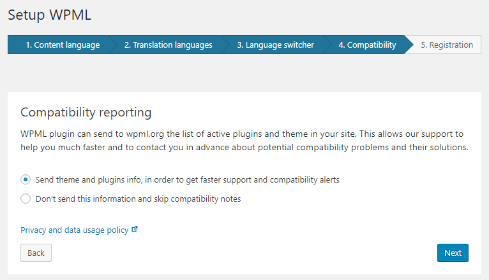
Task: Click arrow divider after Content language step
Action: pyautogui.click(x=112, y=45)
